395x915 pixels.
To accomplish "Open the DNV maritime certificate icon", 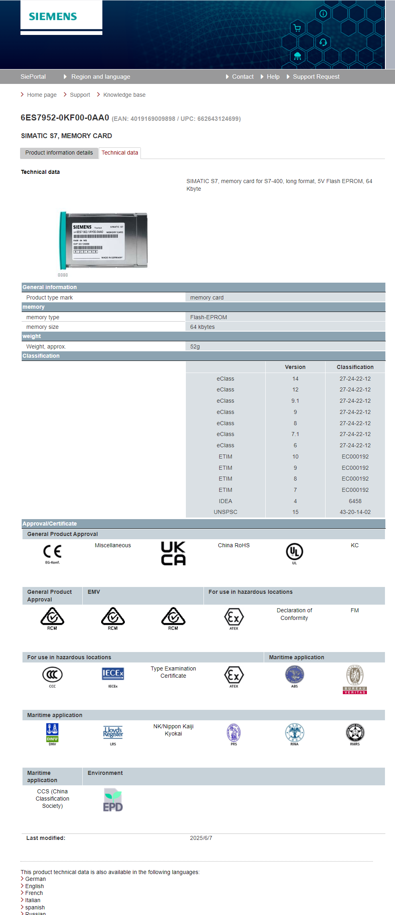I will pos(52,733).
